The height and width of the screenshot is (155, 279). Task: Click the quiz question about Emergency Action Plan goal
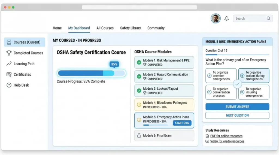236,62
